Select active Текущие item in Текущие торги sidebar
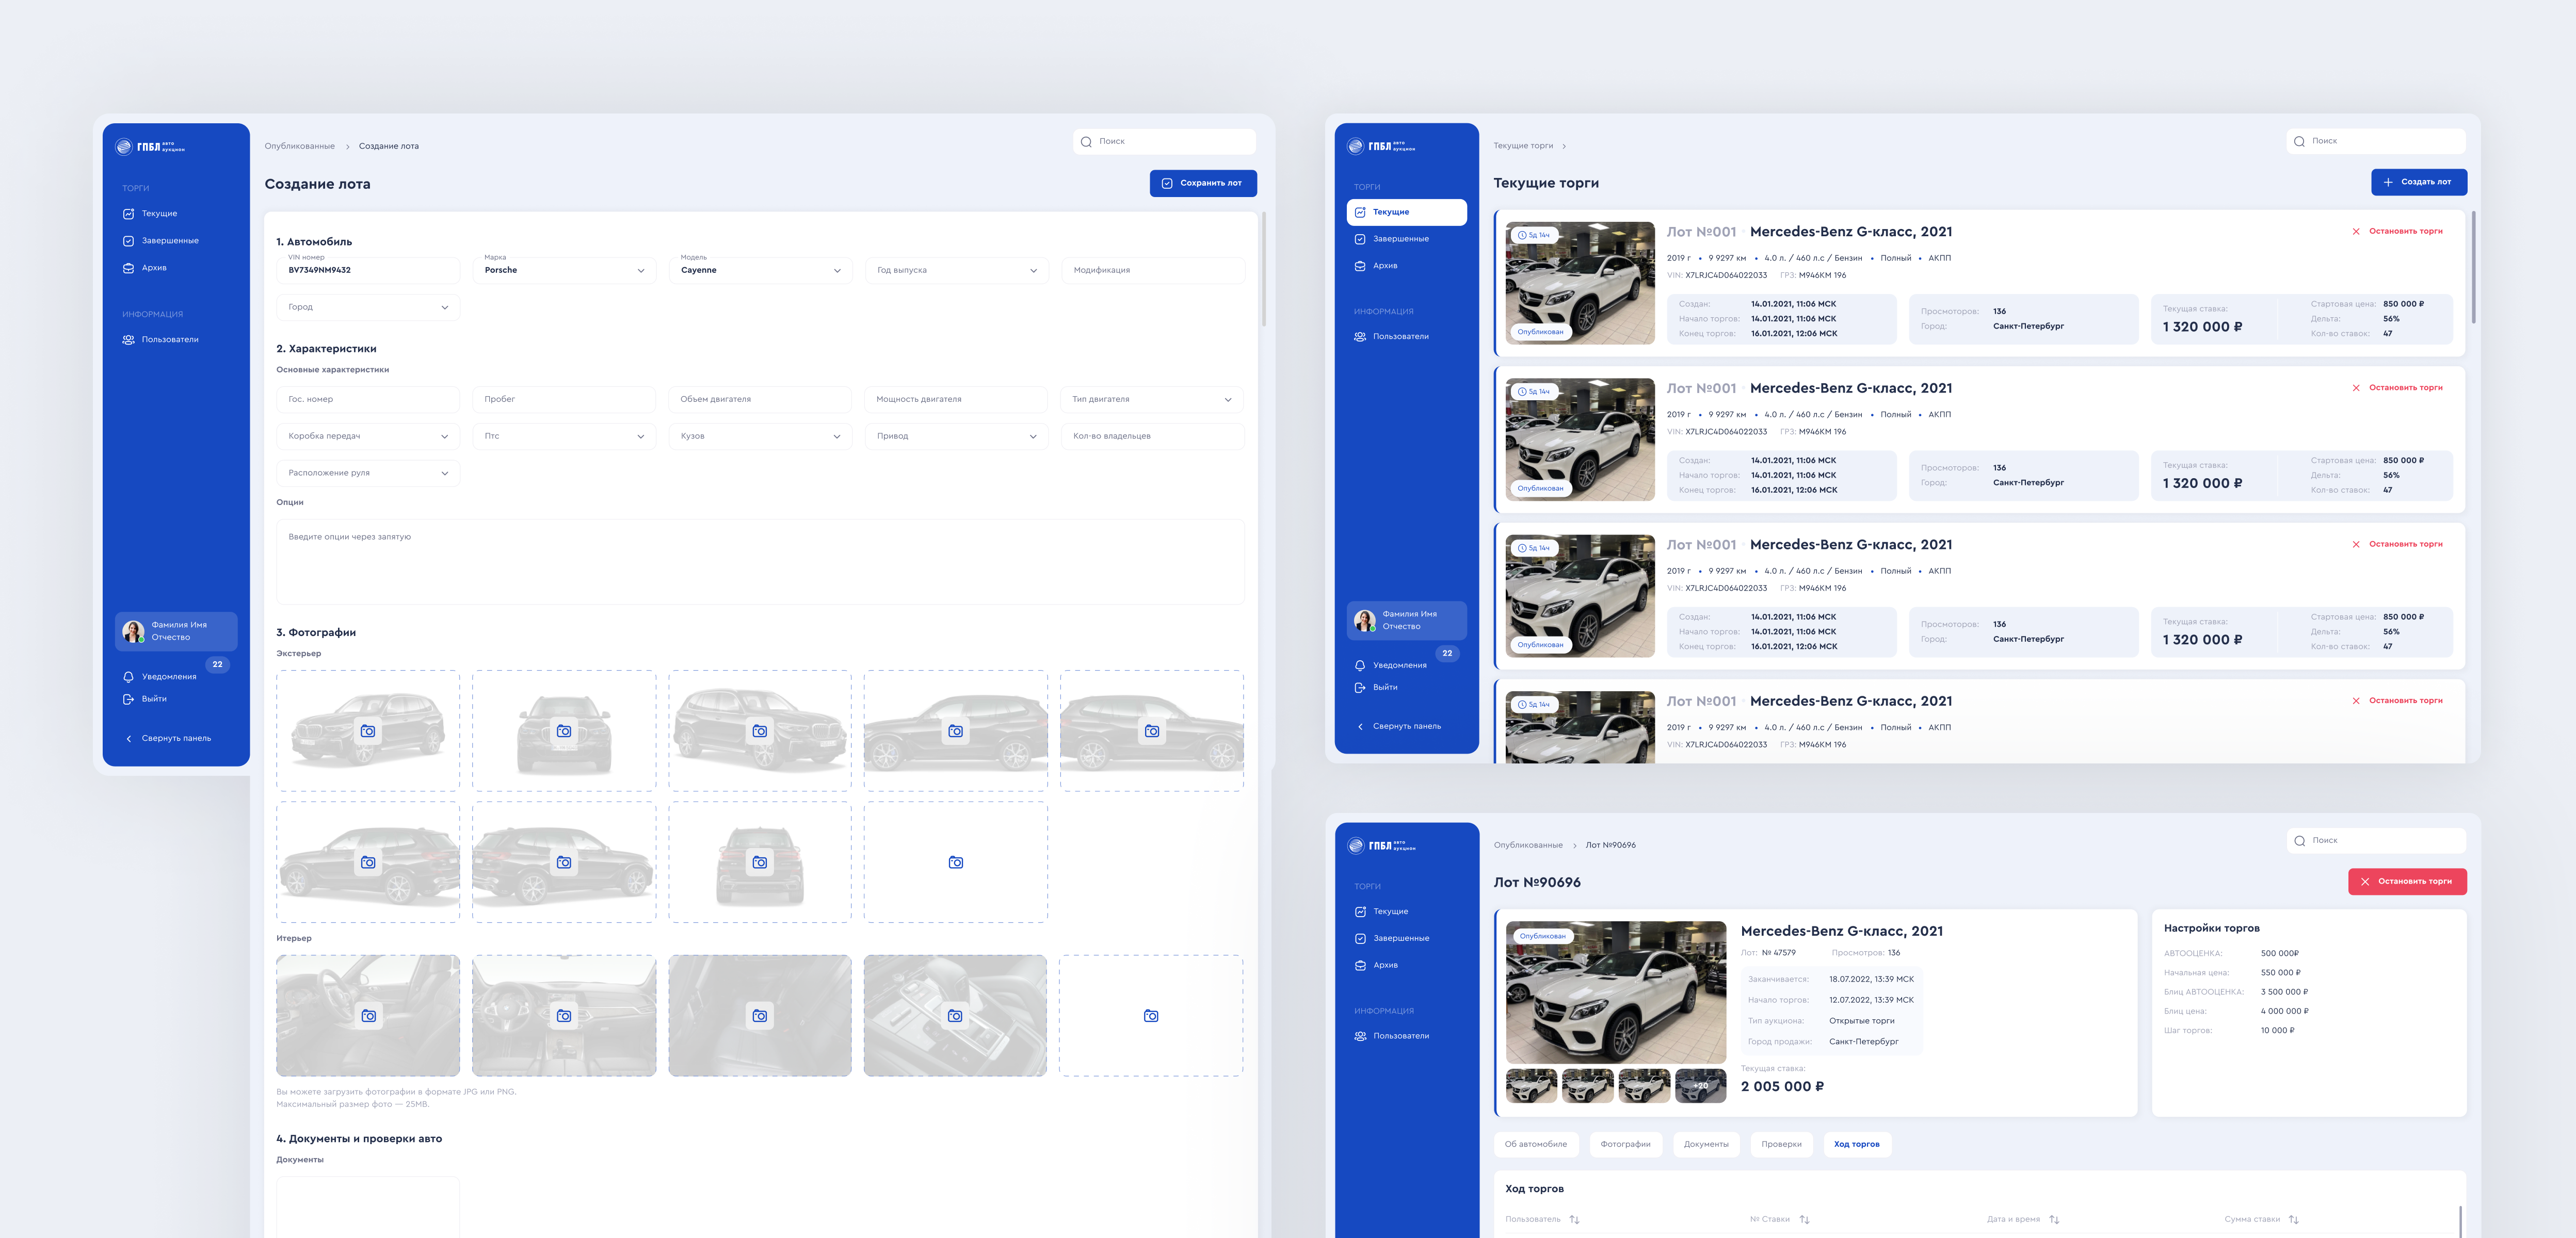Screen dimensions: 2576x1238 tap(1407, 212)
